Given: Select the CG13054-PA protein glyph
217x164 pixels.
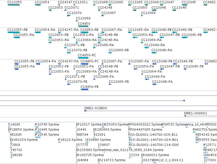Looking at the screenshot, I should point(38,64).
